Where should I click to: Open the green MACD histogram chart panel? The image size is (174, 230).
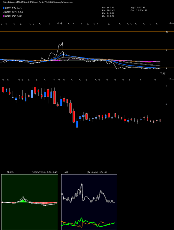tap(30, 202)
